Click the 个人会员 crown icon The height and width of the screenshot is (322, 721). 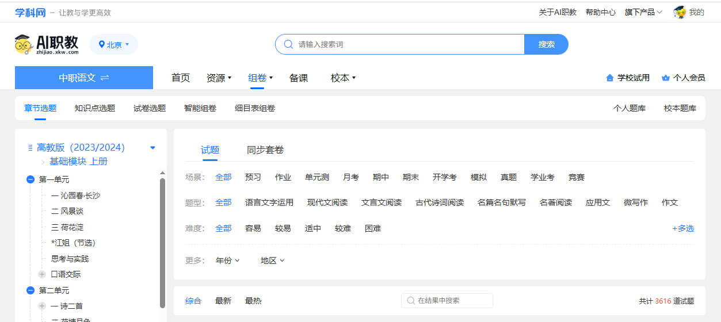666,78
